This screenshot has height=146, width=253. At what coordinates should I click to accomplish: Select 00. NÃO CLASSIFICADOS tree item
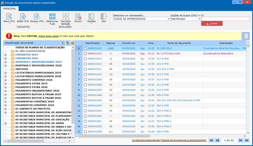tap(30, 51)
